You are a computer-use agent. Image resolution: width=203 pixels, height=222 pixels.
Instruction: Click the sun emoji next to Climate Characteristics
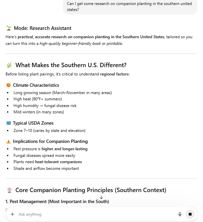[x=8, y=85]
